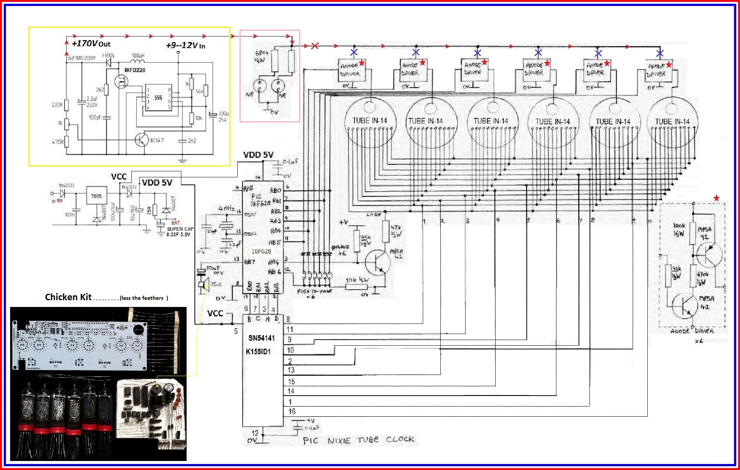The image size is (740, 470).
Task: Click the leftmost NE neon lamp symbol
Action: [x=260, y=86]
